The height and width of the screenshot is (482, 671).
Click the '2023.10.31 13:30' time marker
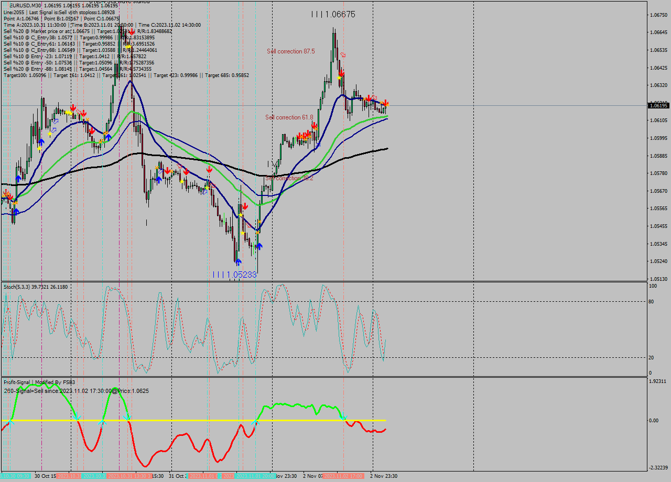click(129, 476)
